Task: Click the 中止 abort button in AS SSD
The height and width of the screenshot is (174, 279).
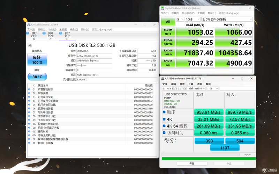Action: (x=229, y=164)
